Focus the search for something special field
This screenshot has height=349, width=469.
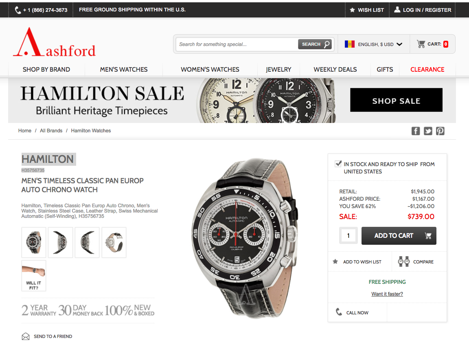pyautogui.click(x=237, y=44)
